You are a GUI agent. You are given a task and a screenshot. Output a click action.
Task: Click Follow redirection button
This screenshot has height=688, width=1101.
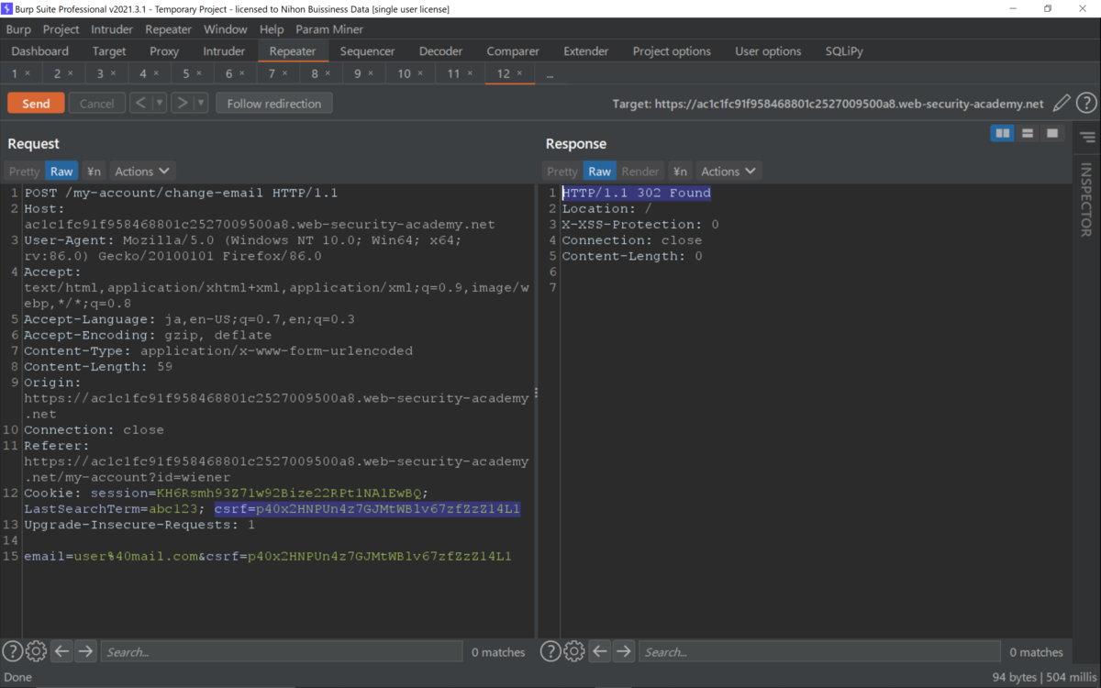[x=274, y=104]
